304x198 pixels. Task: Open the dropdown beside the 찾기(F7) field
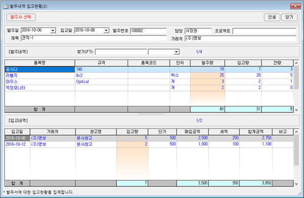pyautogui.click(x=176, y=52)
